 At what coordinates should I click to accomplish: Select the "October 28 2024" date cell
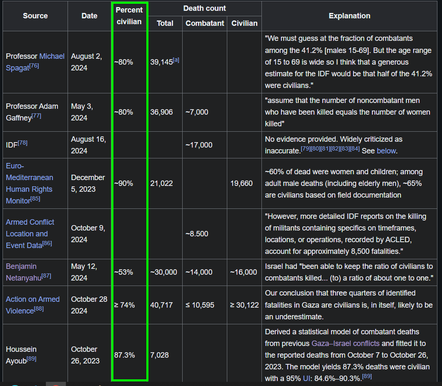click(x=89, y=305)
